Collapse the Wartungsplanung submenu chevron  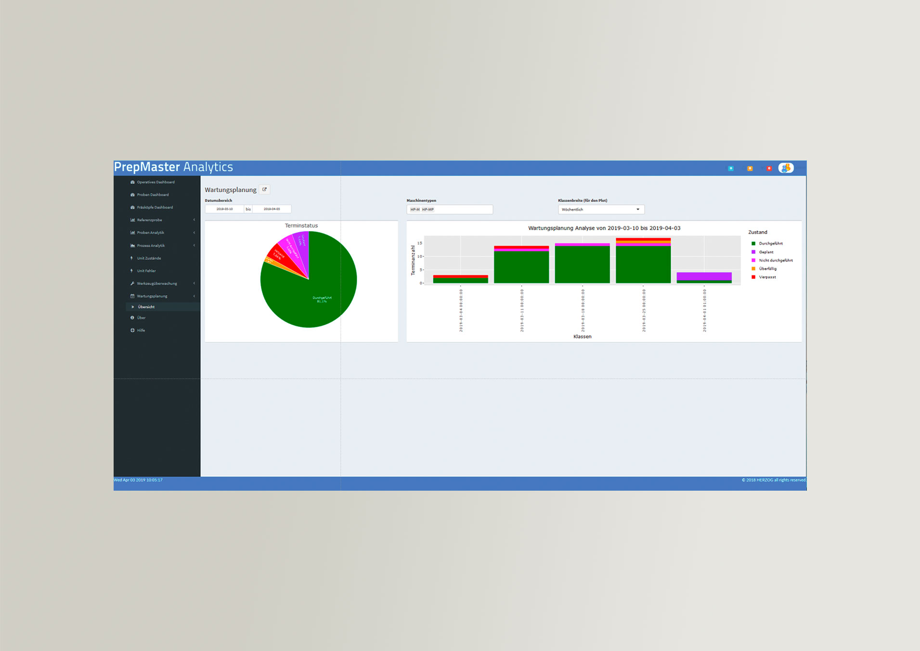[x=194, y=296]
